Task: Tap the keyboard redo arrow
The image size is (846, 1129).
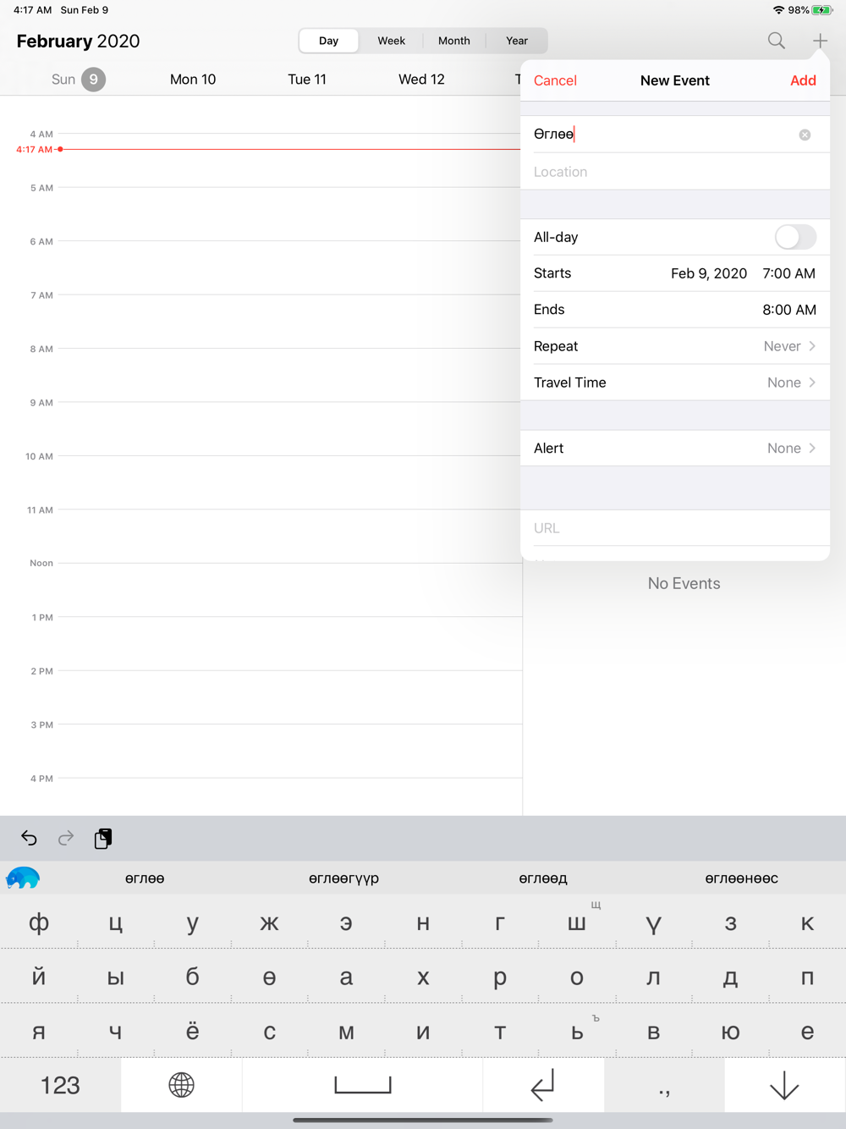Action: pyautogui.click(x=66, y=838)
